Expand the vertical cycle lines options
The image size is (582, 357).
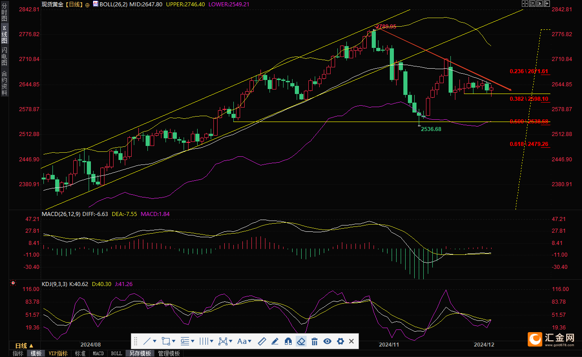click(212, 342)
